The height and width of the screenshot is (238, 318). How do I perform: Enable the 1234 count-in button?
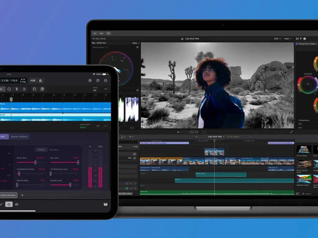tap(33, 81)
